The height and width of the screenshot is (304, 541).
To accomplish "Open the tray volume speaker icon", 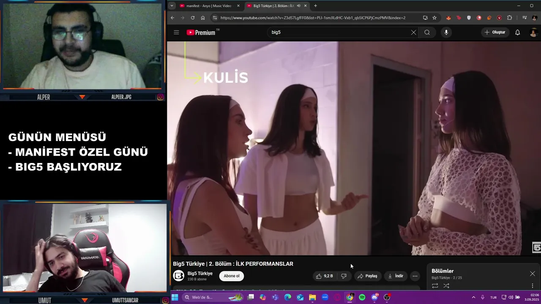I will tap(511, 297).
